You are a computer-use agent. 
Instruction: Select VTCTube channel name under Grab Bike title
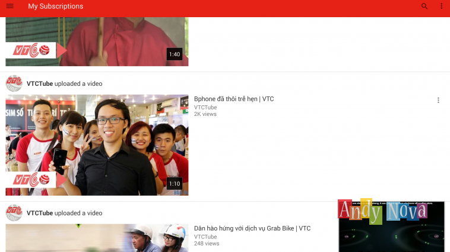205,237
